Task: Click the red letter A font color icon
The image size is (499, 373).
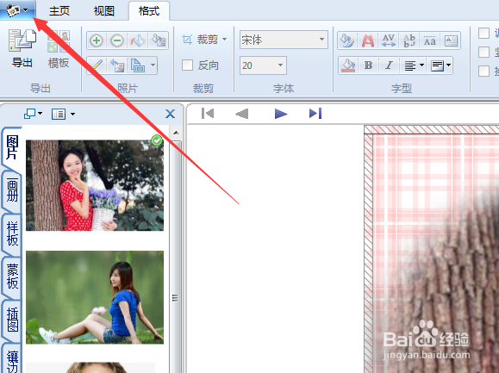Action: point(367,40)
